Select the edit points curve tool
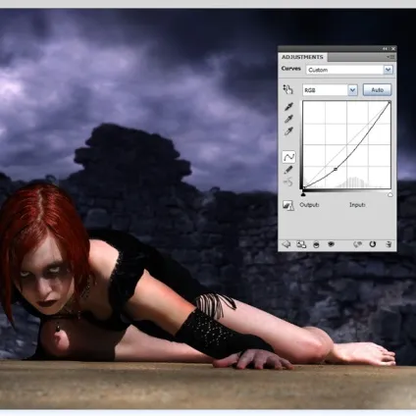The width and height of the screenshot is (416, 416). pyautogui.click(x=288, y=157)
